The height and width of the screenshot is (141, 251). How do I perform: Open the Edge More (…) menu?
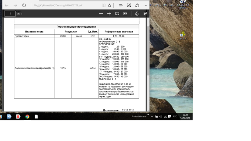145,6
